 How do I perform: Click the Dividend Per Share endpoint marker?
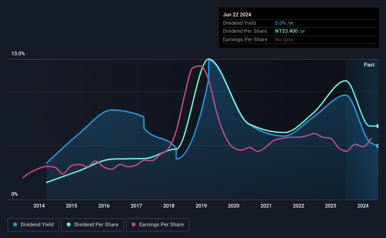(x=378, y=126)
